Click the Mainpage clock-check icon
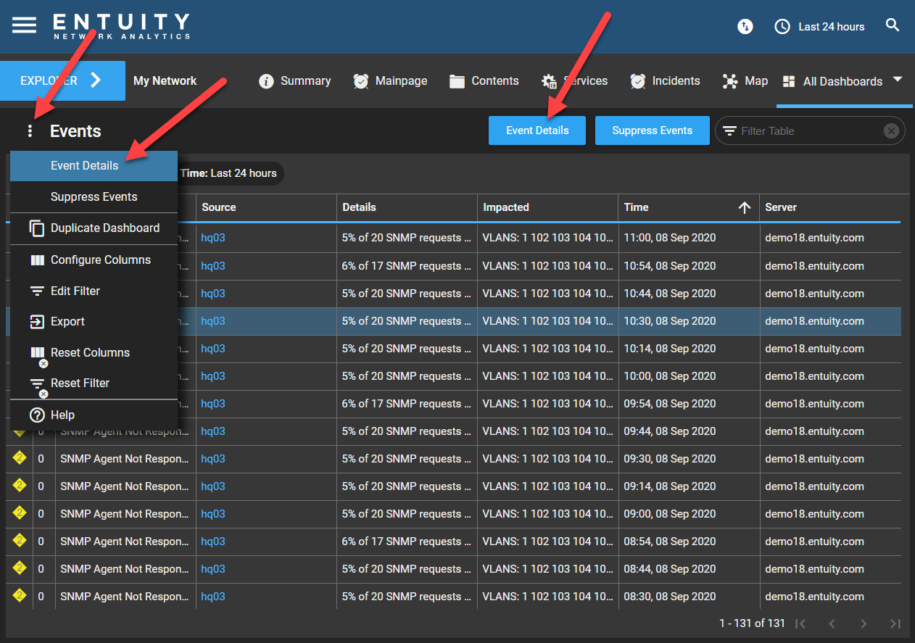 click(x=360, y=81)
